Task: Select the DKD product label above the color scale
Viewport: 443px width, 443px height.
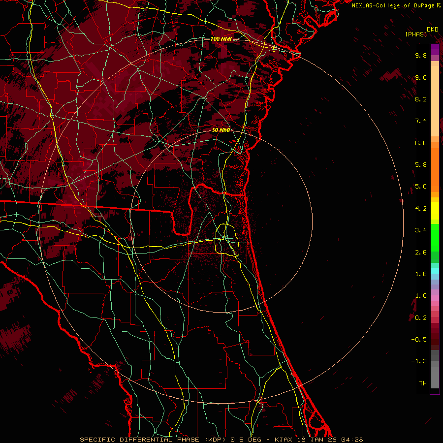Action: pos(433,29)
